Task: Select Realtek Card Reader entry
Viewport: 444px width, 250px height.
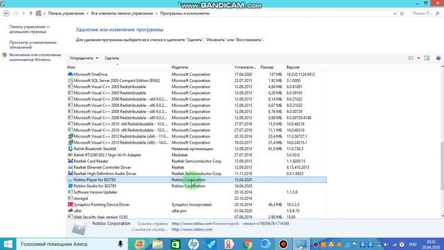Action: coord(196,161)
